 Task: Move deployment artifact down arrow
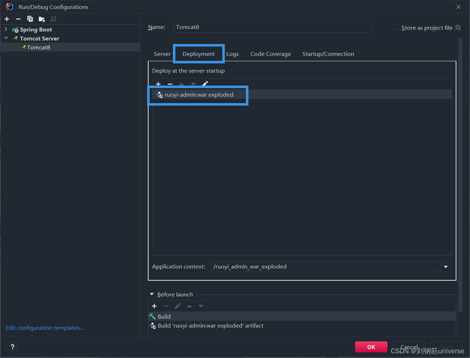(x=193, y=84)
